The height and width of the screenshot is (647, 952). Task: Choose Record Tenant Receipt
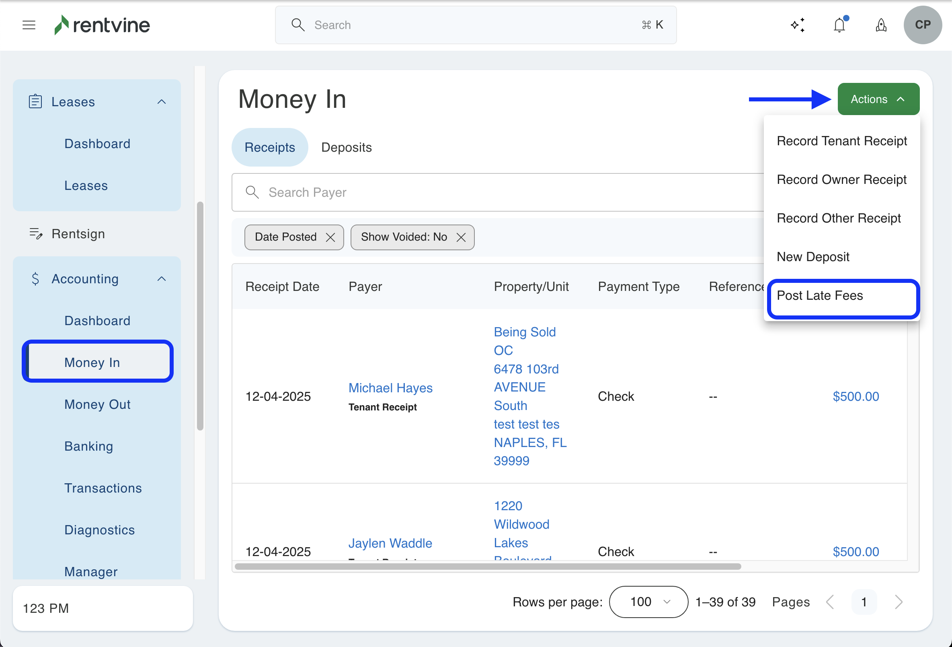click(x=841, y=141)
